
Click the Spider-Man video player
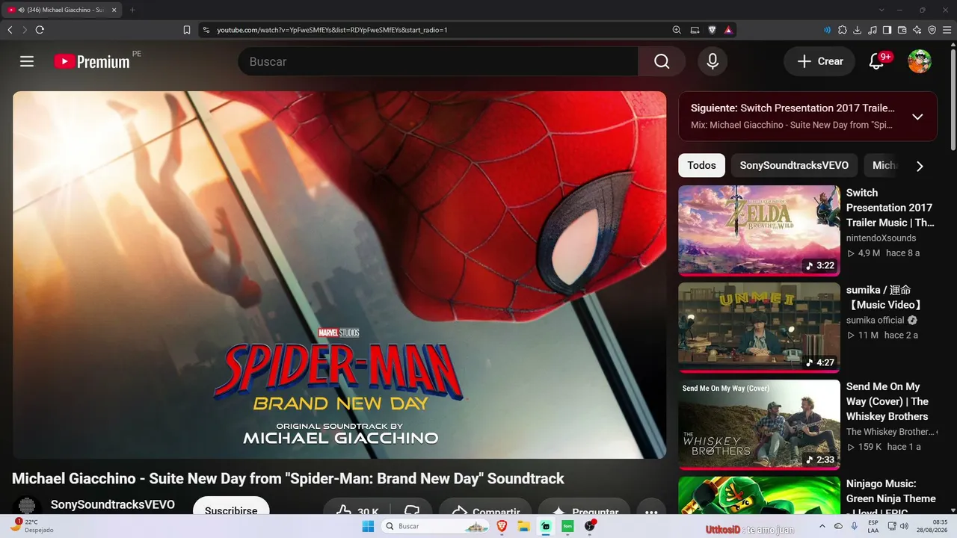[339, 275]
